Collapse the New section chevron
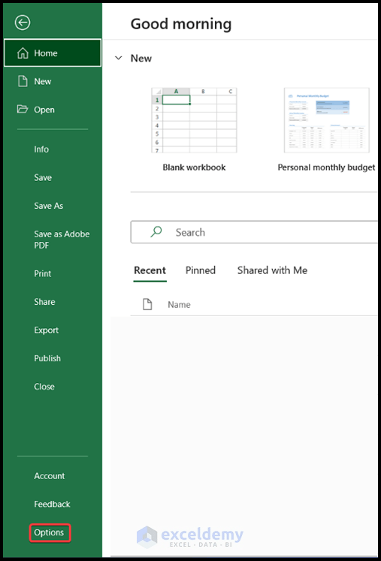 tap(119, 58)
